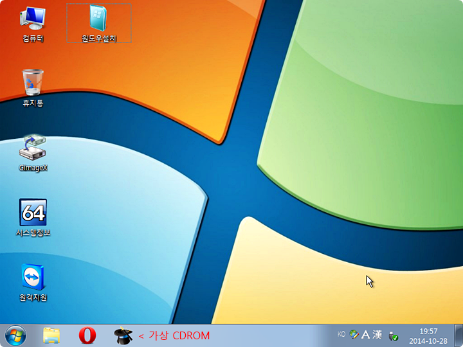The image size is (463, 347).
Task: Open the file explorer taskbar icon
Action: [x=51, y=335]
